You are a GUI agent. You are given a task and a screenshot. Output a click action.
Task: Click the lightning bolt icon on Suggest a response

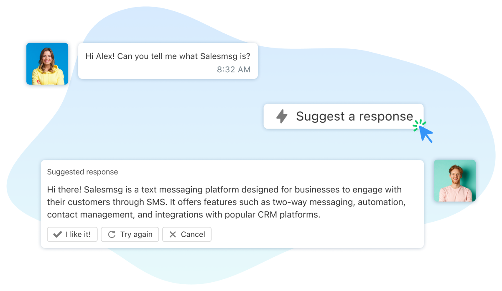pos(281,116)
